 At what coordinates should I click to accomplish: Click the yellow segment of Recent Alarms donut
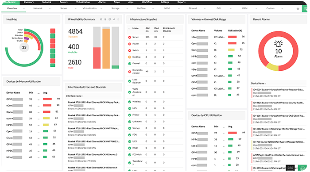272,67
